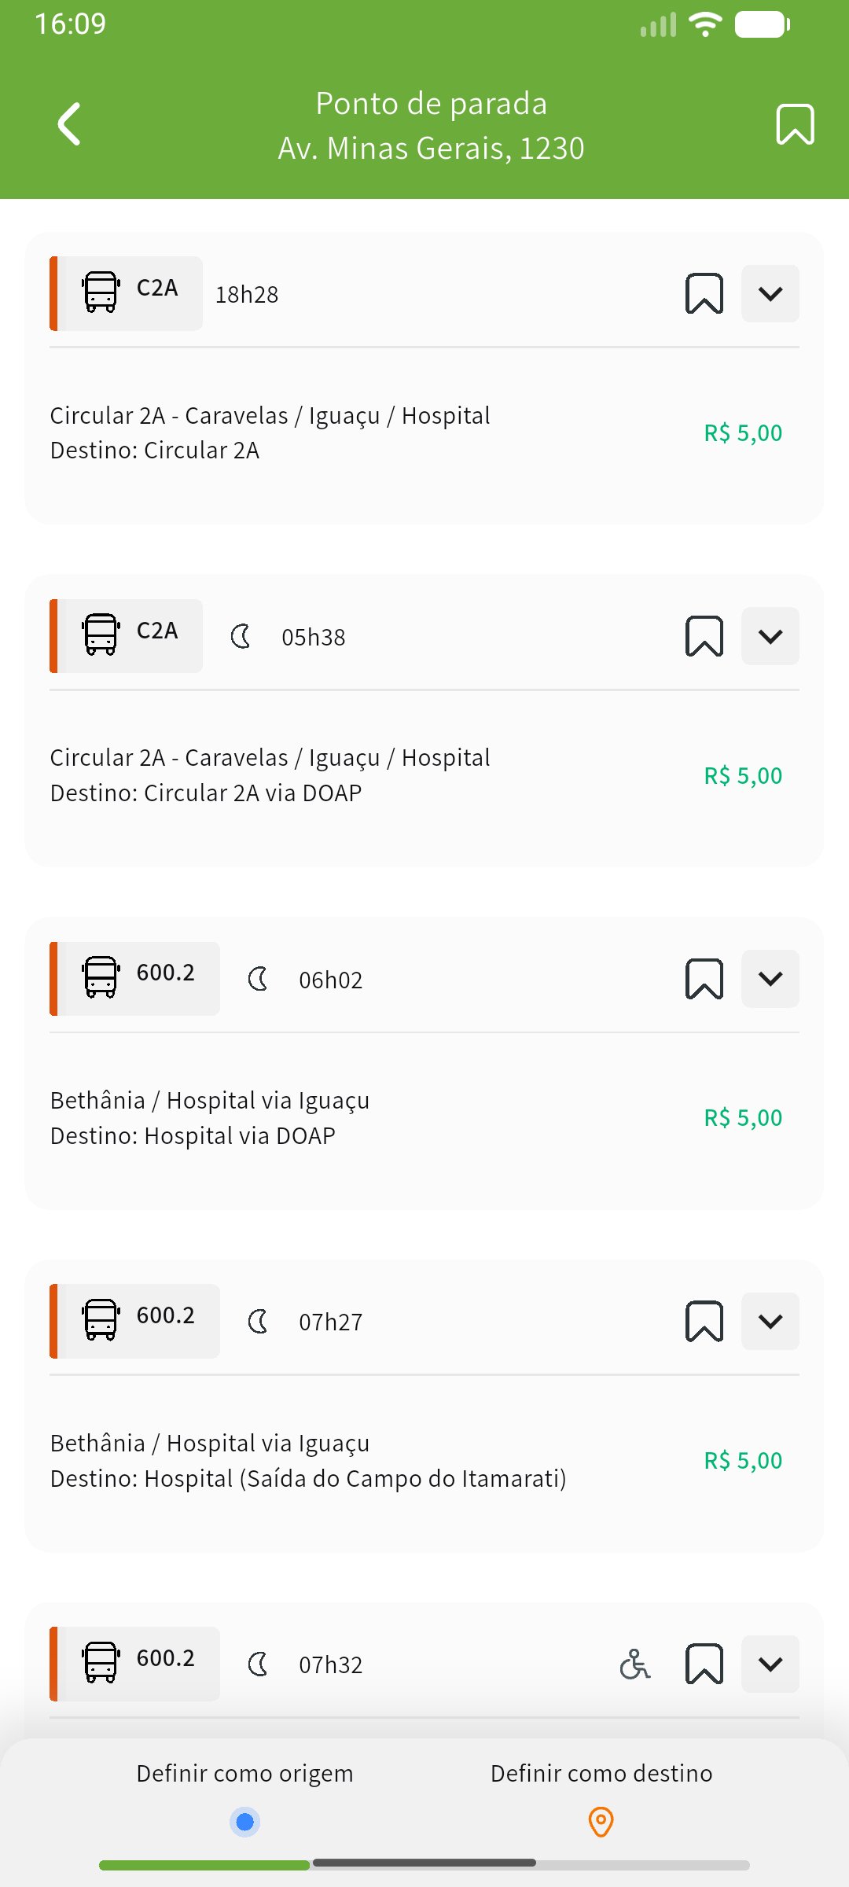Toggle bookmark on C2A 18h28 departure
This screenshot has height=1887, width=849.
[x=704, y=293]
